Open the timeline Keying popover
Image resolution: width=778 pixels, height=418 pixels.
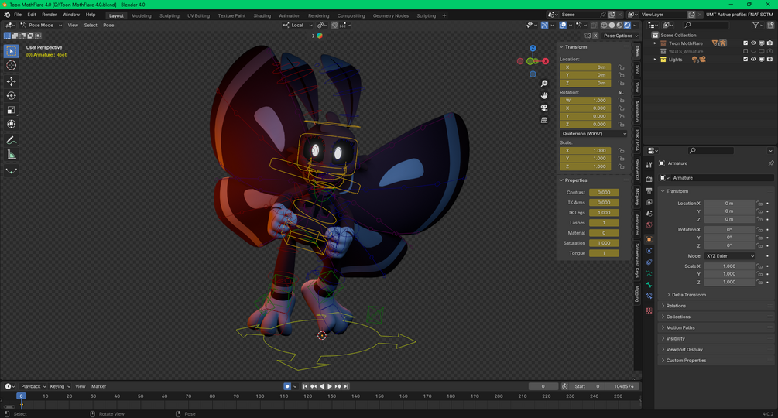pos(60,386)
